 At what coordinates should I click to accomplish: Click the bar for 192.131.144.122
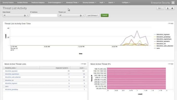pyautogui.click(x=136, y=71)
